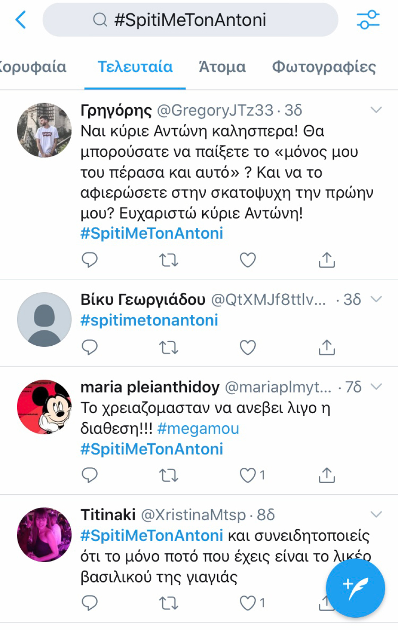This screenshot has height=630, width=398.
Task: Tap the search field with #SpitiMeTonAntoni
Action: (190, 19)
